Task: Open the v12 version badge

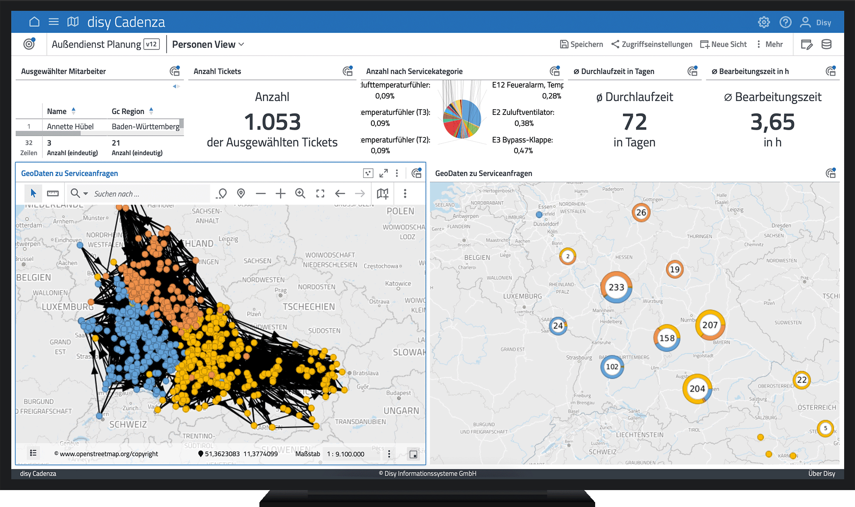Action: pyautogui.click(x=151, y=44)
